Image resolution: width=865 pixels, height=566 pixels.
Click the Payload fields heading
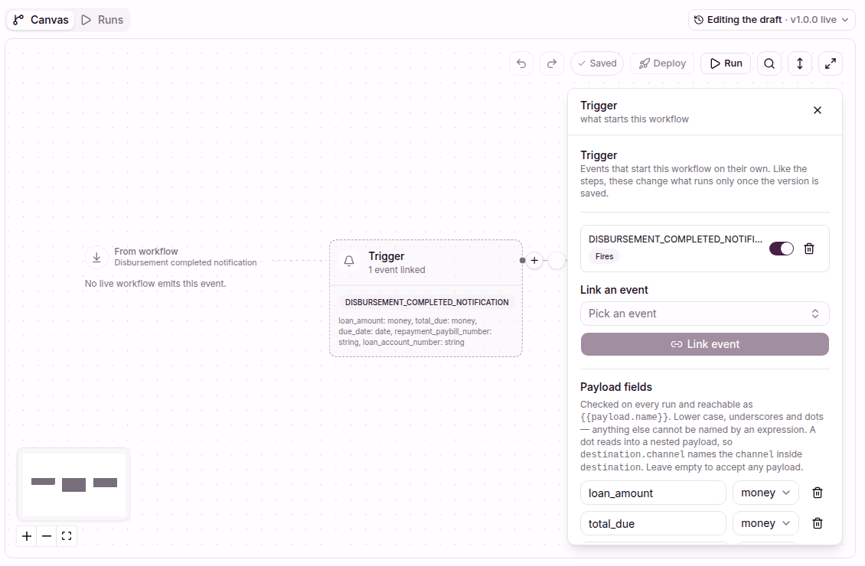[x=616, y=387]
